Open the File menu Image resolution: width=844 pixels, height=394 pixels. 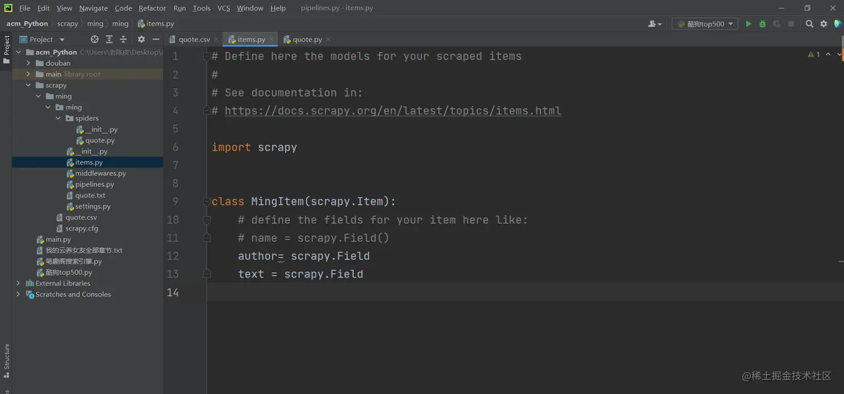(x=25, y=8)
